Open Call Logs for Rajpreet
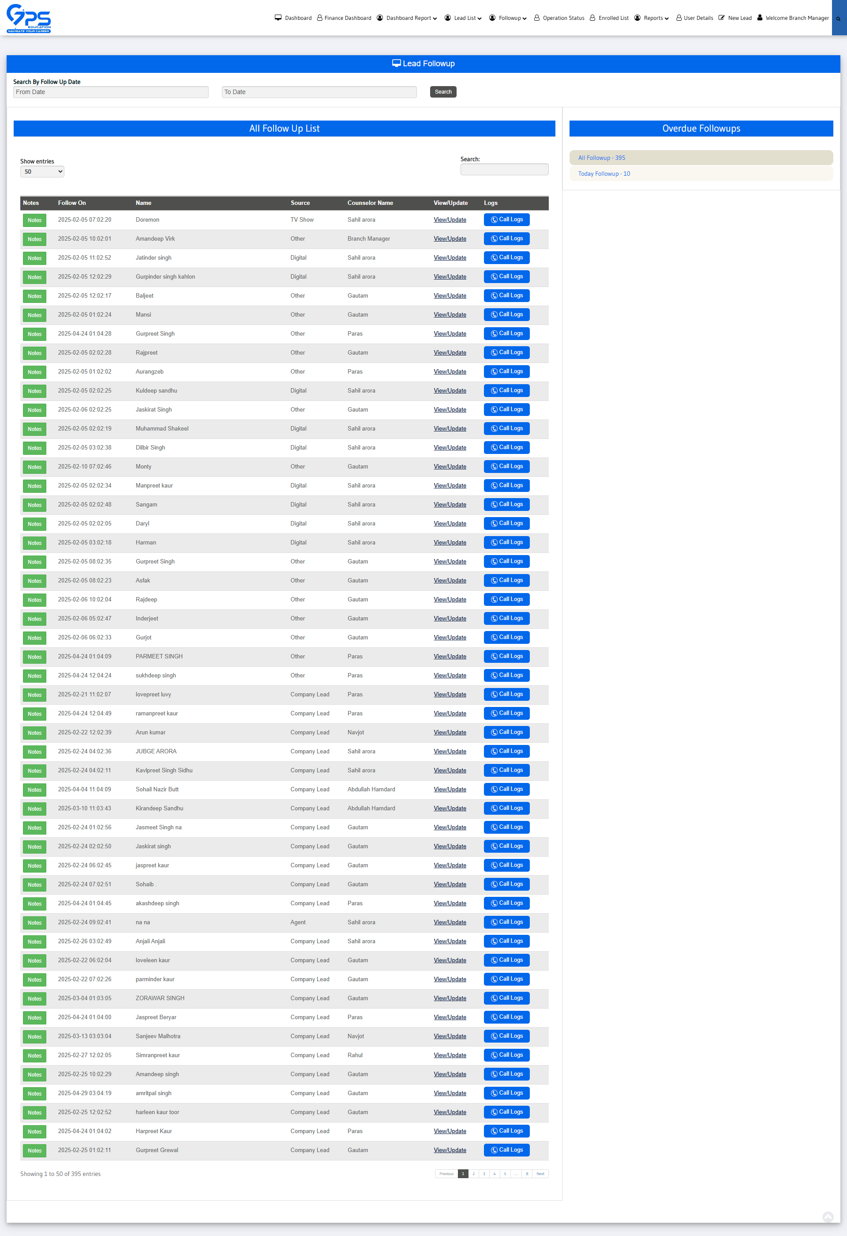The width and height of the screenshot is (847, 1236). click(506, 353)
